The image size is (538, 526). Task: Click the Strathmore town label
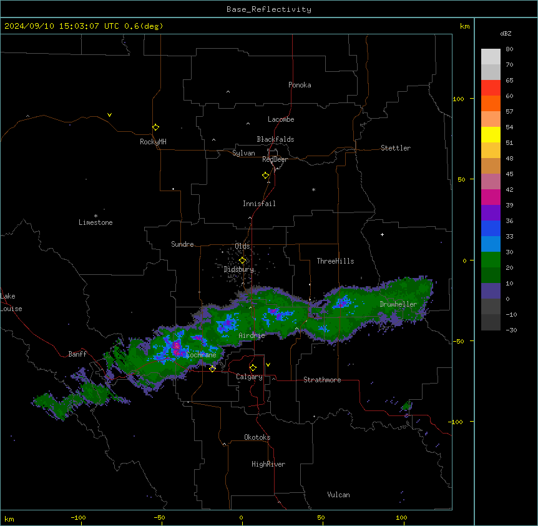tap(322, 380)
